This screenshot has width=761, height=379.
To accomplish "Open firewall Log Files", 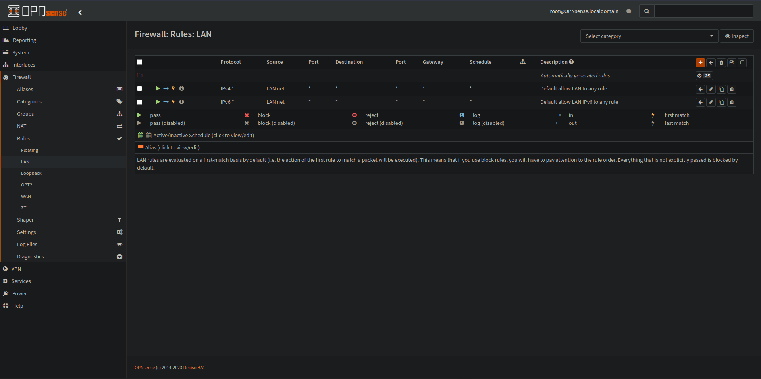I will click(x=63, y=244).
